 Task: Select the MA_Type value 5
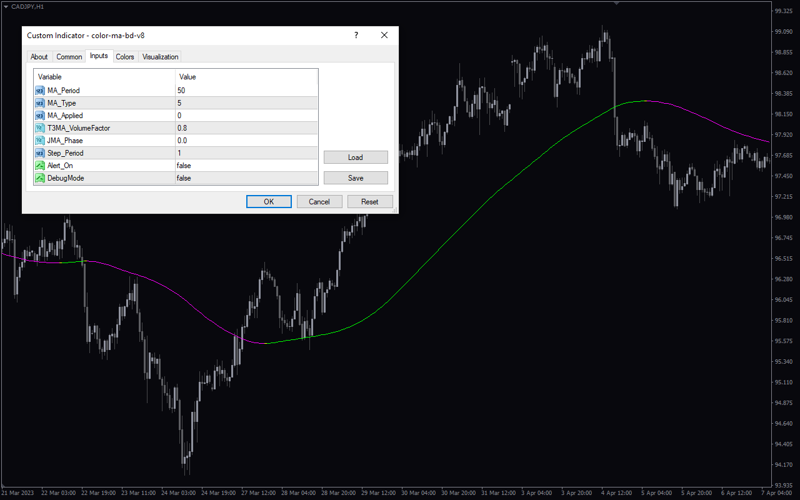pyautogui.click(x=246, y=103)
